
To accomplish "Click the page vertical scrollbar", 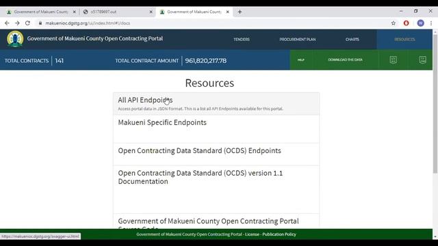I will click(x=435, y=103).
